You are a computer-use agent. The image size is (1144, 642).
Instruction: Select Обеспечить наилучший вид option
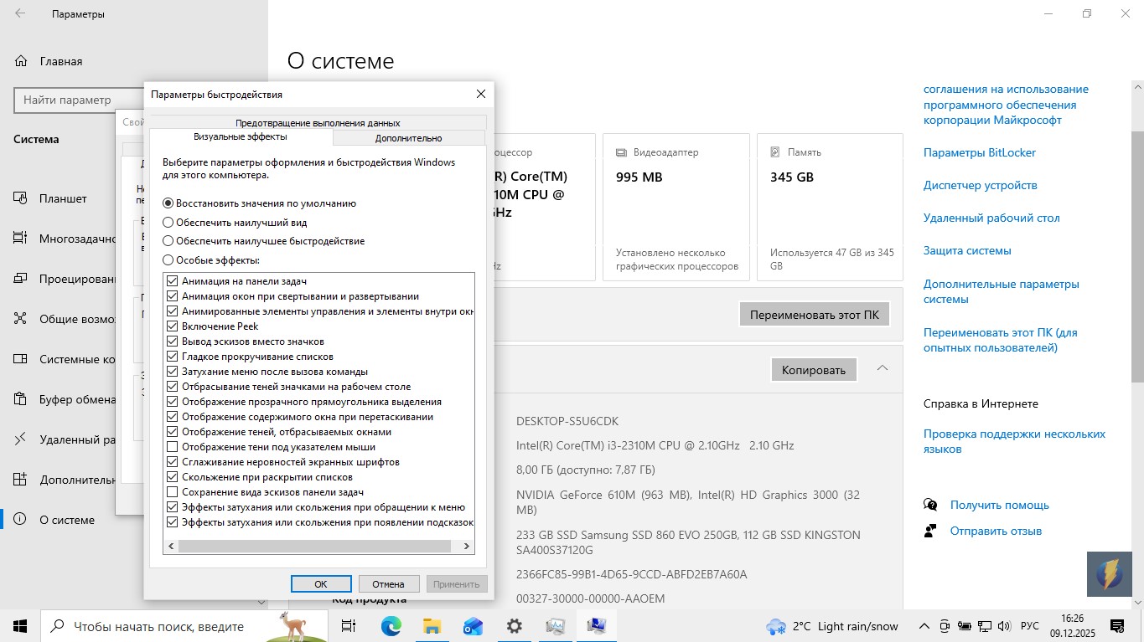[x=168, y=223]
